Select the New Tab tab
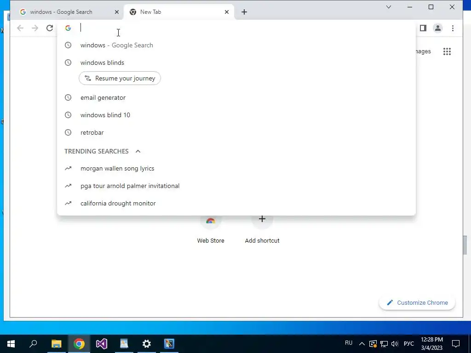Screen dimensions: 471x353 click(179, 12)
